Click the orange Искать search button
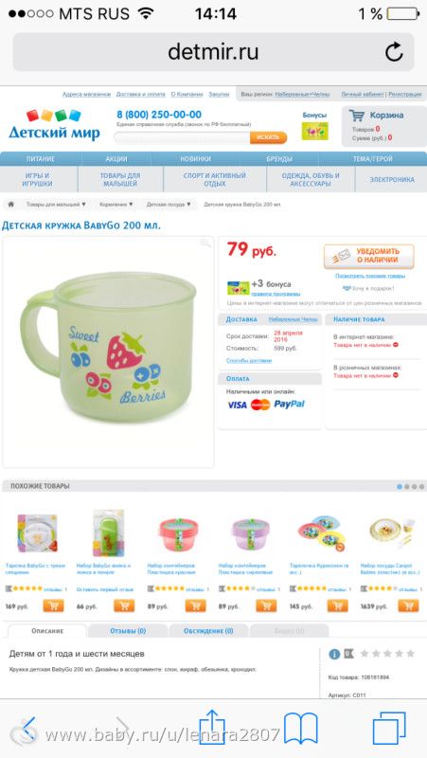 (x=268, y=137)
